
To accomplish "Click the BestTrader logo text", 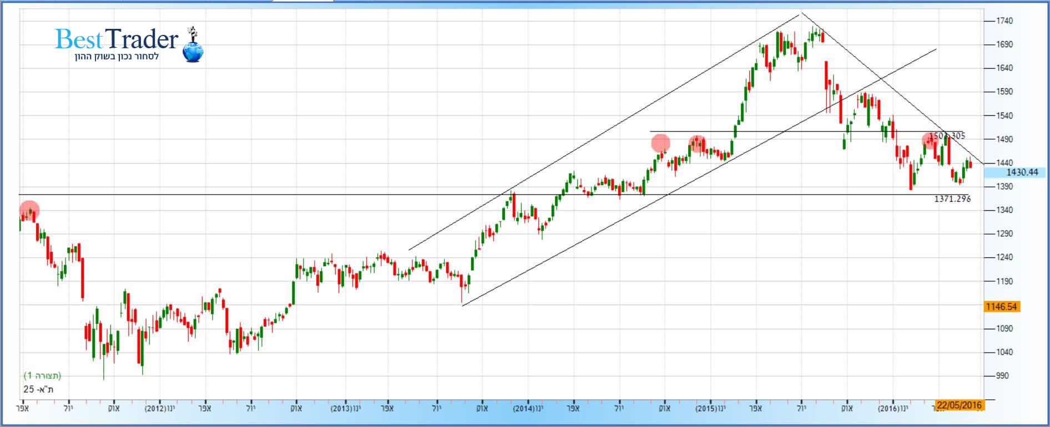I will coord(117,39).
